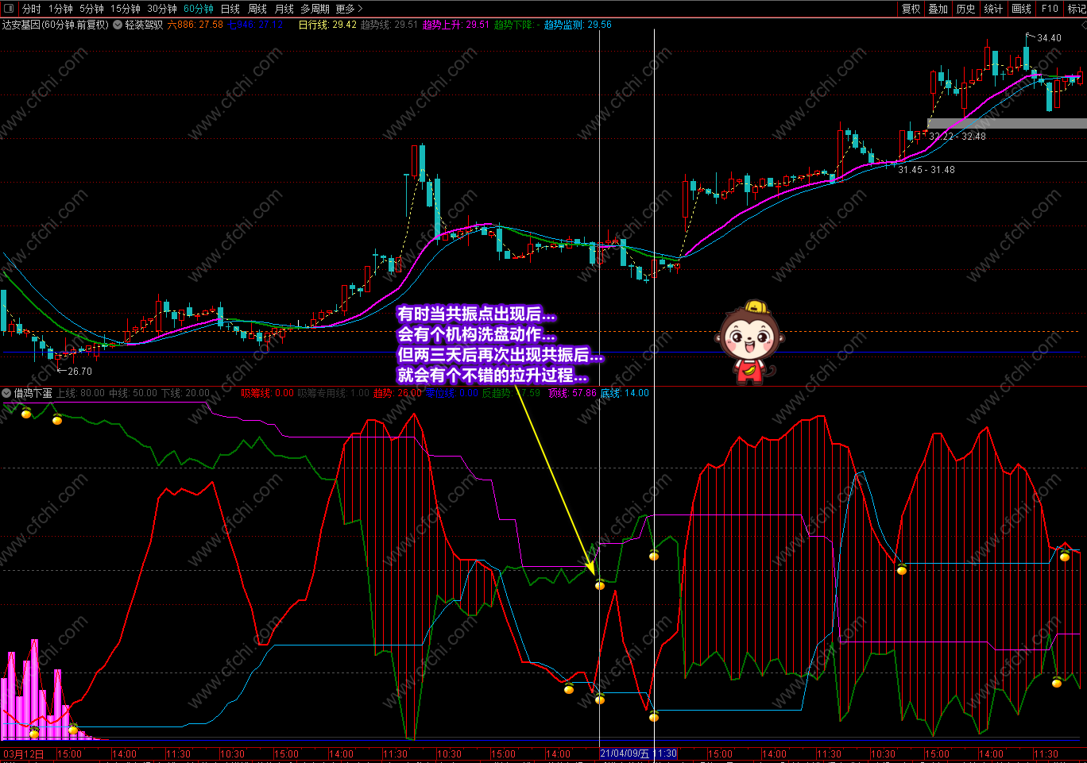Viewport: 1087px width, 763px height.
Task: Switch to 15分钟 period
Action: tap(126, 9)
